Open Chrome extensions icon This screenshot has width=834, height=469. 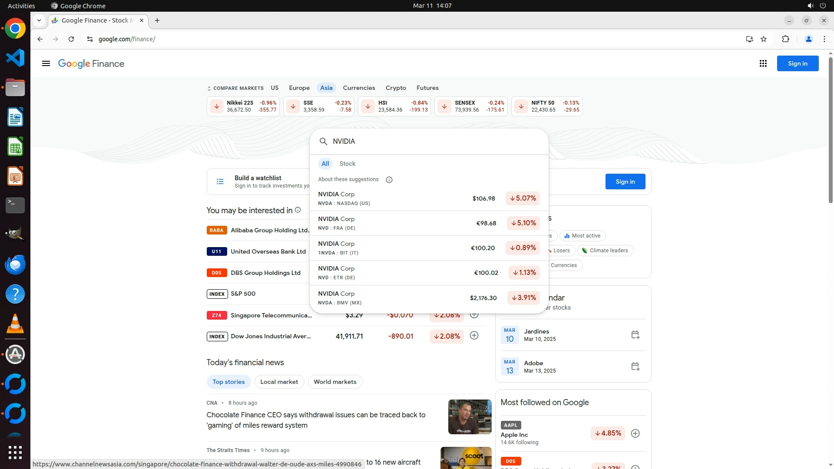[x=785, y=39]
